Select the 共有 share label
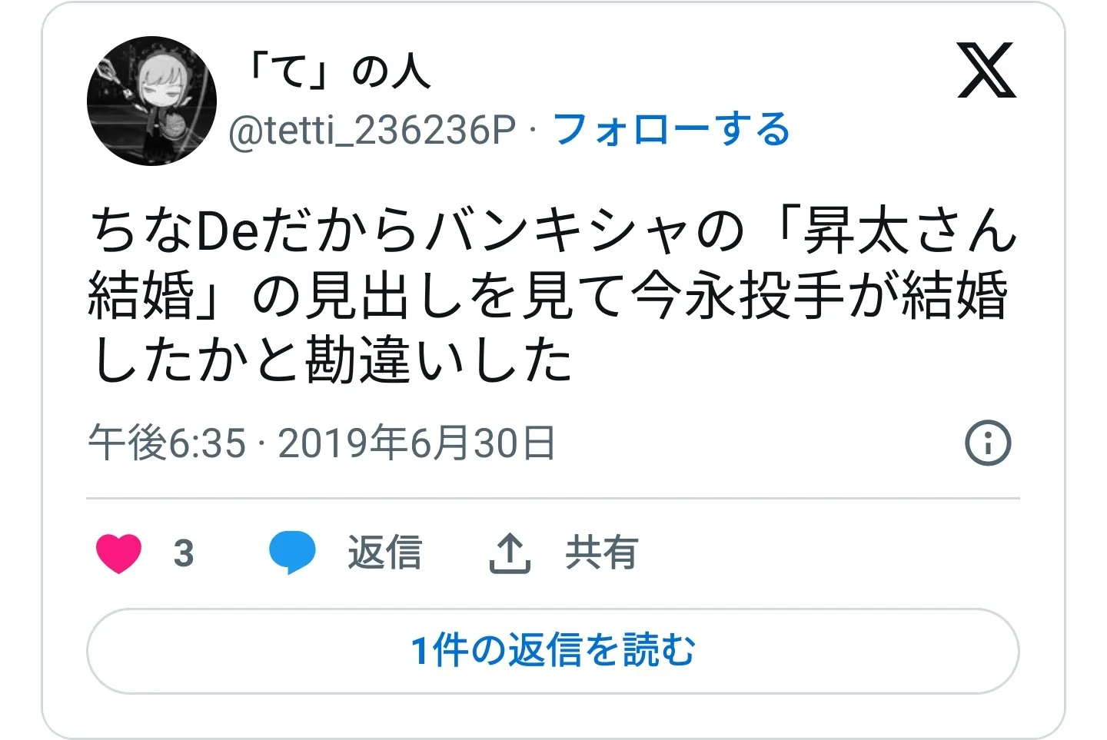Viewport: 1107px width, 740px height. 602,553
